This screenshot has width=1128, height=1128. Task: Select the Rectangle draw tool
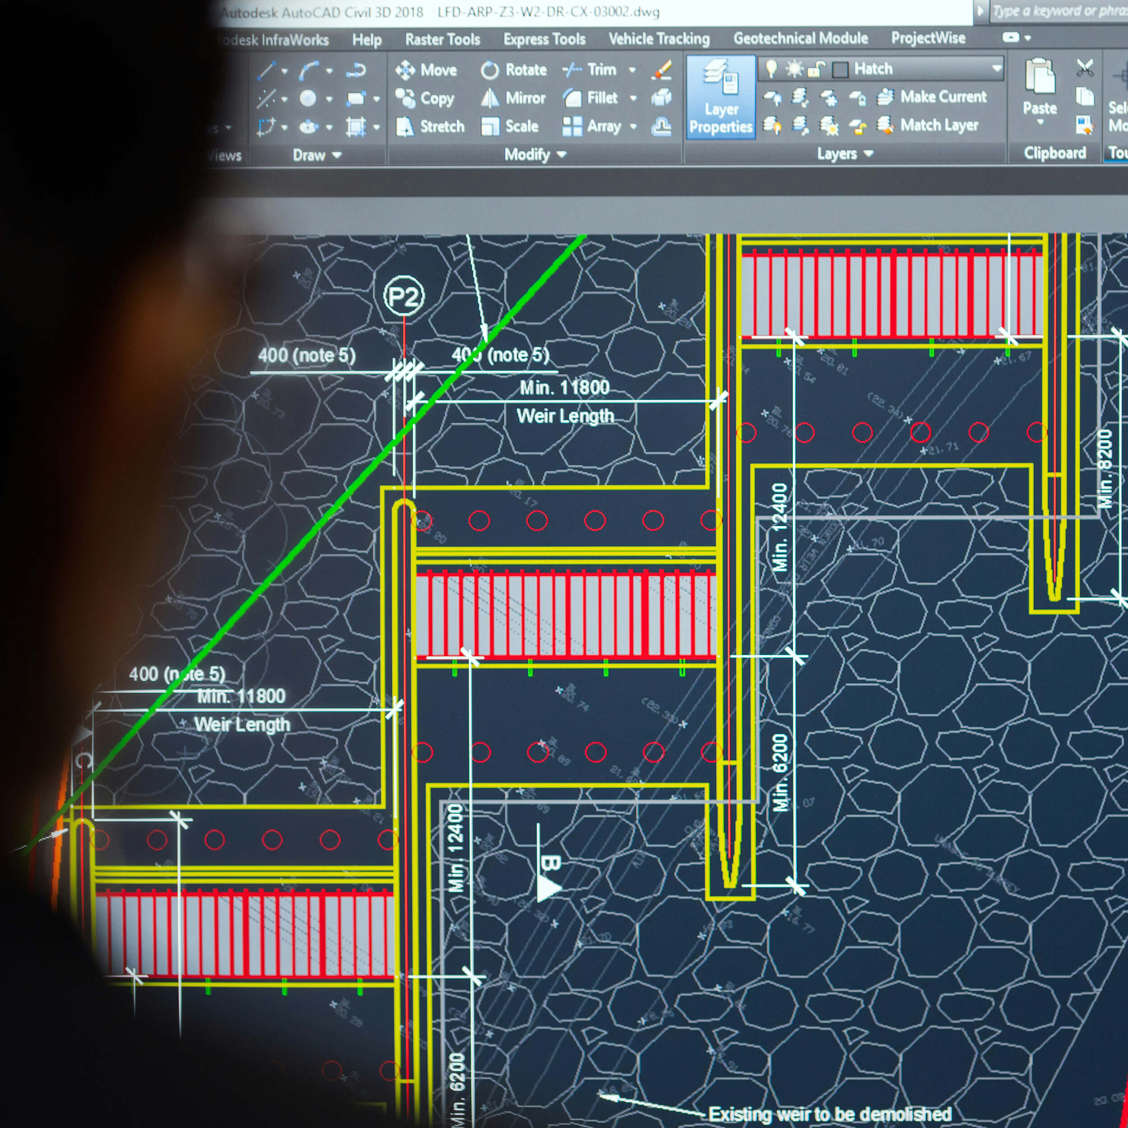(356, 99)
